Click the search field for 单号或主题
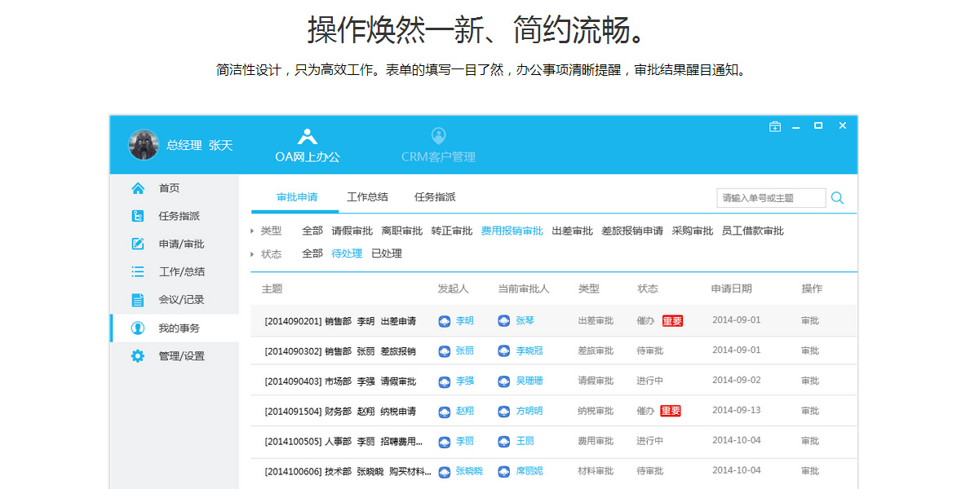This screenshot has width=979, height=489. tap(770, 198)
